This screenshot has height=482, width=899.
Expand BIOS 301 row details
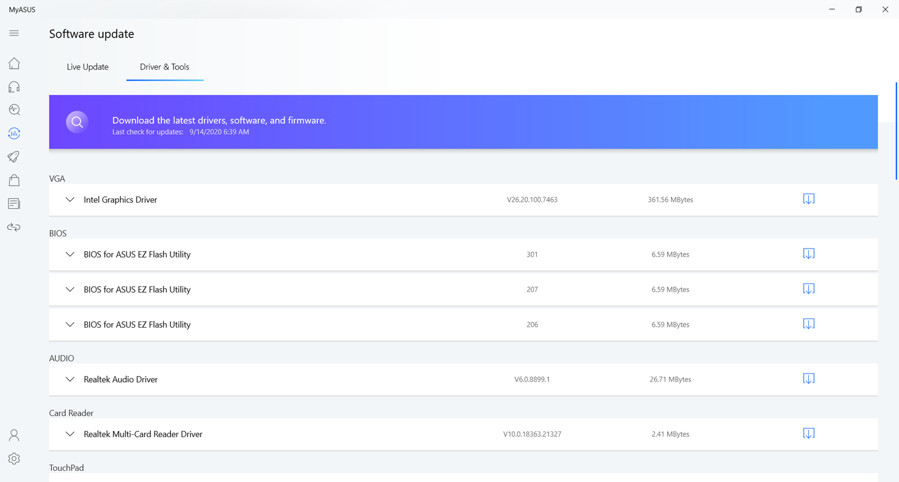tap(70, 254)
